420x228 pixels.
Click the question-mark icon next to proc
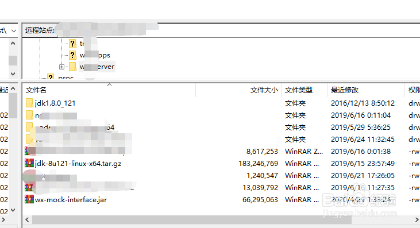51,77
